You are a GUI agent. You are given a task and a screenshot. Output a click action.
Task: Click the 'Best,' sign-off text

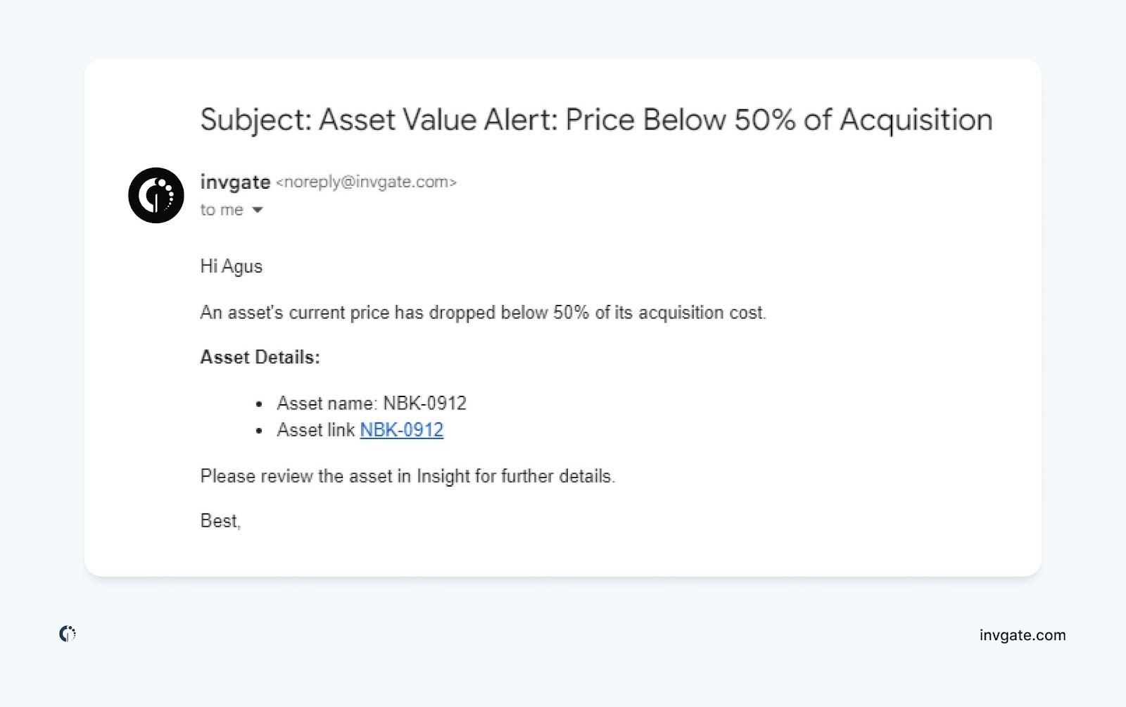click(220, 520)
